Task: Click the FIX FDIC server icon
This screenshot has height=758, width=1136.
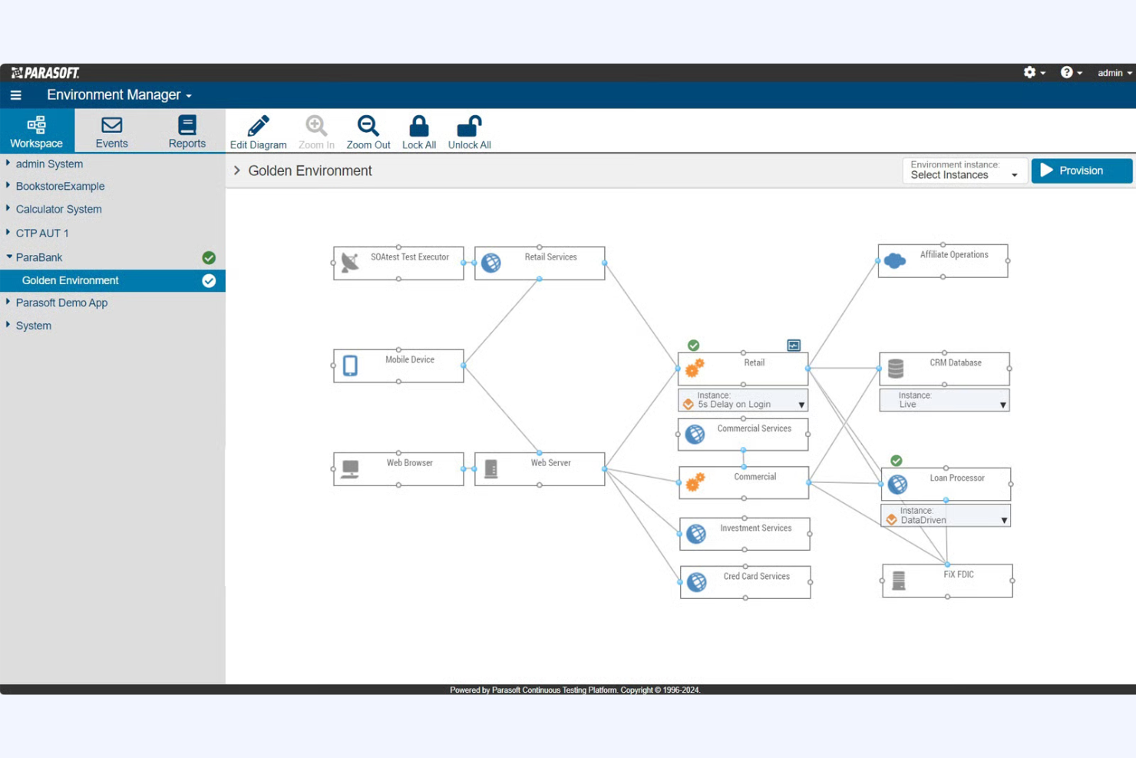Action: (899, 581)
